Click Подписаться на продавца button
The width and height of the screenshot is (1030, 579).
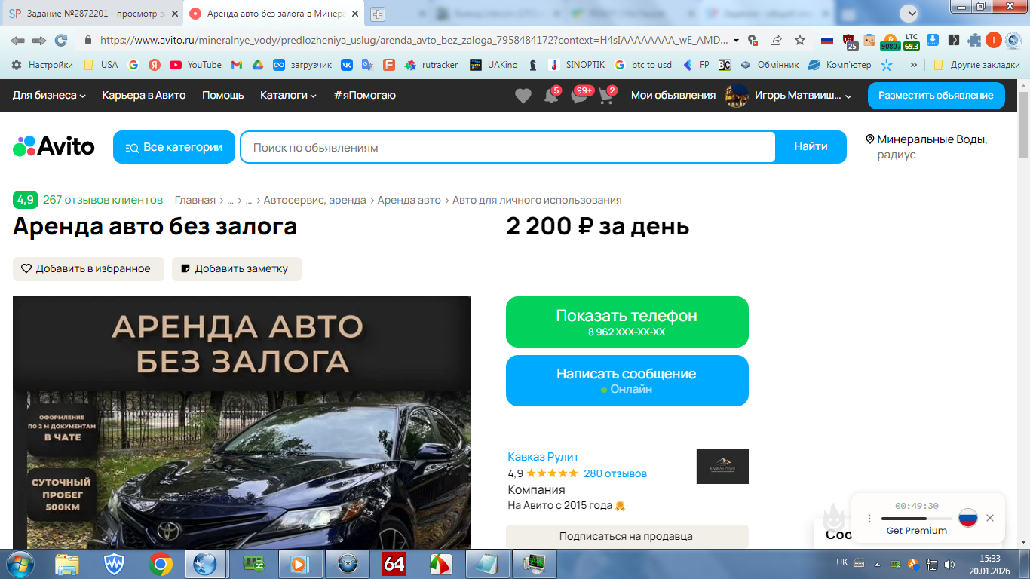[627, 536]
